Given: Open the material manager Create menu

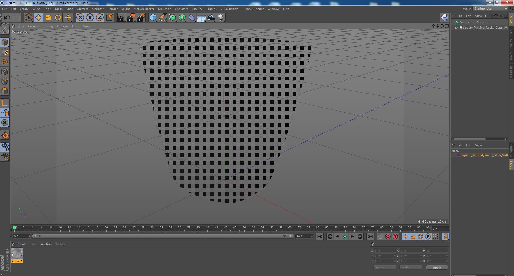Looking at the screenshot, I should click(22, 244).
